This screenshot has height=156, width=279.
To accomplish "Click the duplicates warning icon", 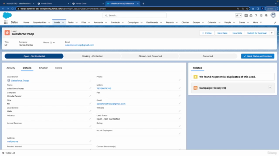I will (x=195, y=77).
